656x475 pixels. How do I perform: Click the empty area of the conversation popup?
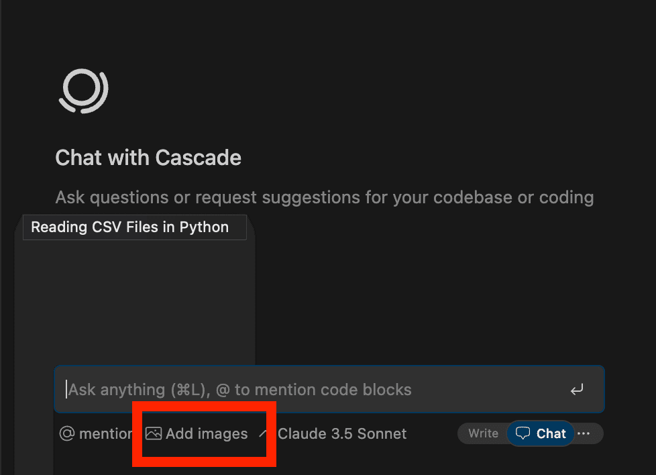coord(134,302)
